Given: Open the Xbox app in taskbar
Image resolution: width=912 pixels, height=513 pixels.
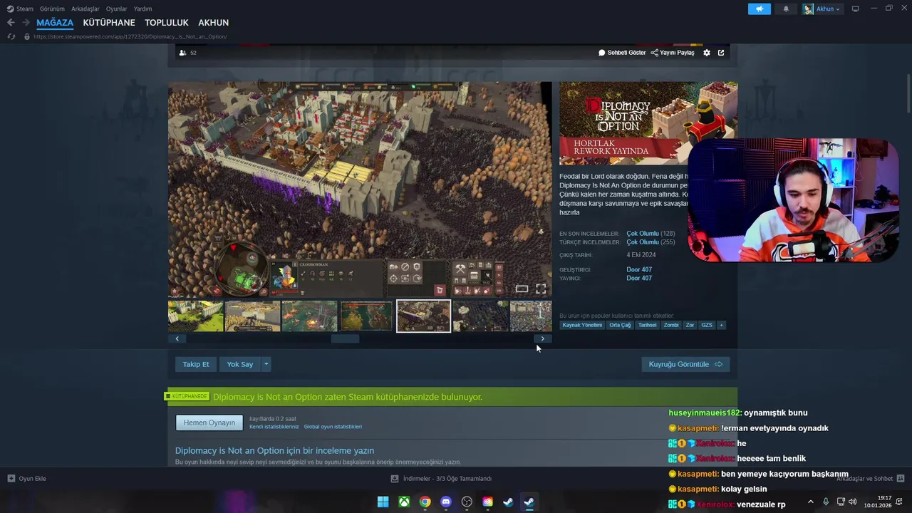Looking at the screenshot, I should 404,502.
